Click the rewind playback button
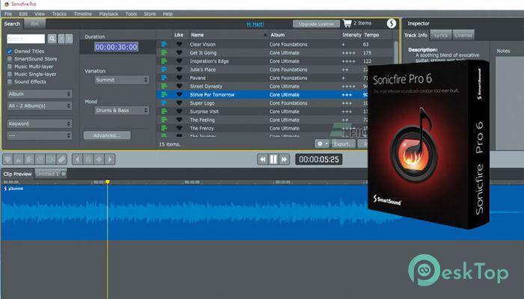524x299 pixels. [263, 159]
